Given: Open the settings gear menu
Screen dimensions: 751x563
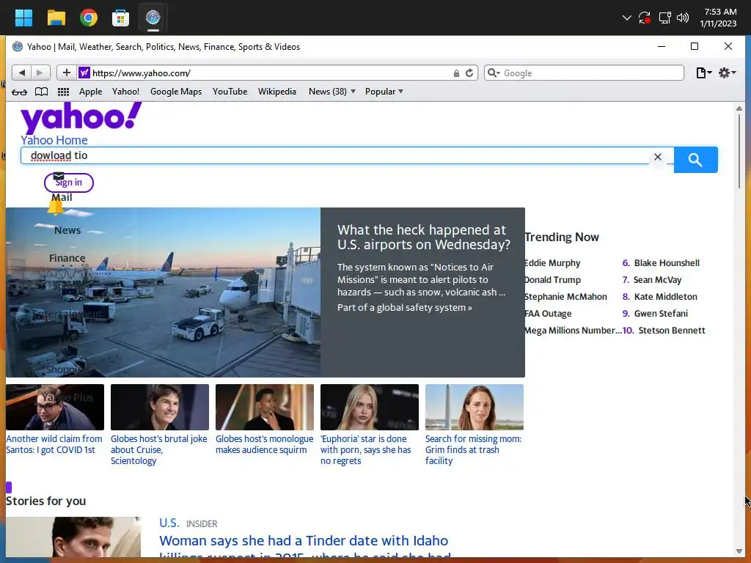Looking at the screenshot, I should click(727, 73).
